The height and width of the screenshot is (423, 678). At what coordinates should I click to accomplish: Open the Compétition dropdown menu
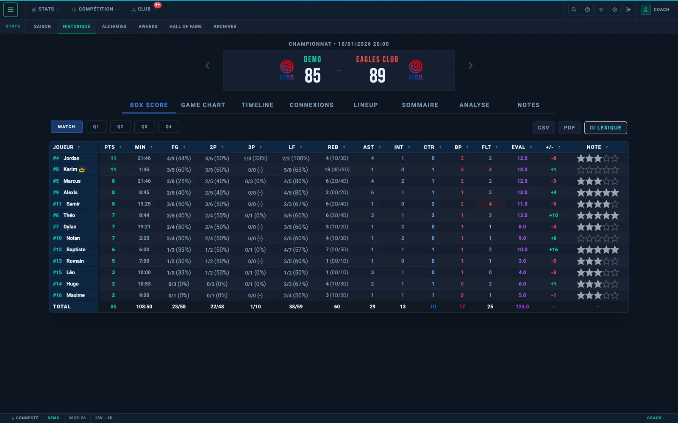[x=95, y=9]
